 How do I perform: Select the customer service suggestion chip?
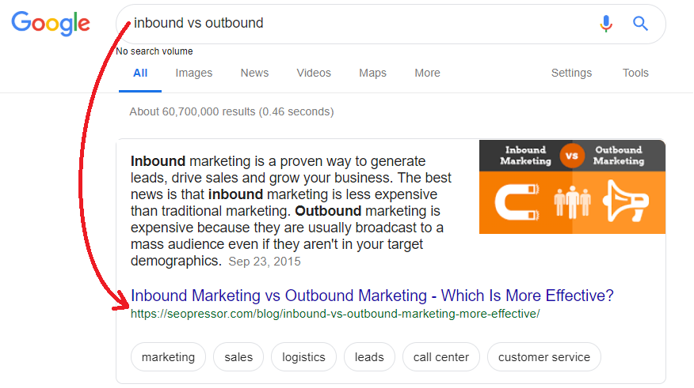pyautogui.click(x=544, y=356)
